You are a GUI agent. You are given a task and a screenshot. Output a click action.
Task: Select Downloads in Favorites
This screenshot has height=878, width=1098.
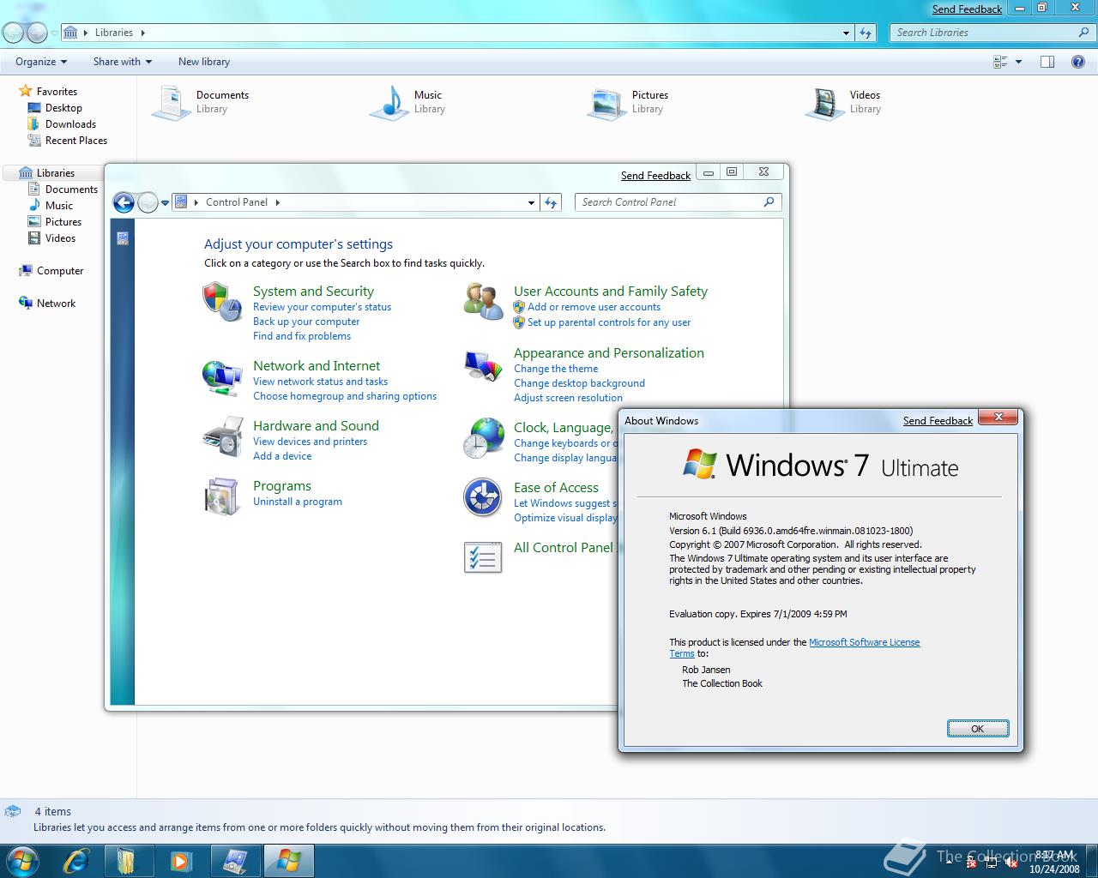tap(70, 124)
